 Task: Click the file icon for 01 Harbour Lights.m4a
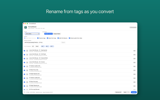pyautogui.click(x=27, y=66)
